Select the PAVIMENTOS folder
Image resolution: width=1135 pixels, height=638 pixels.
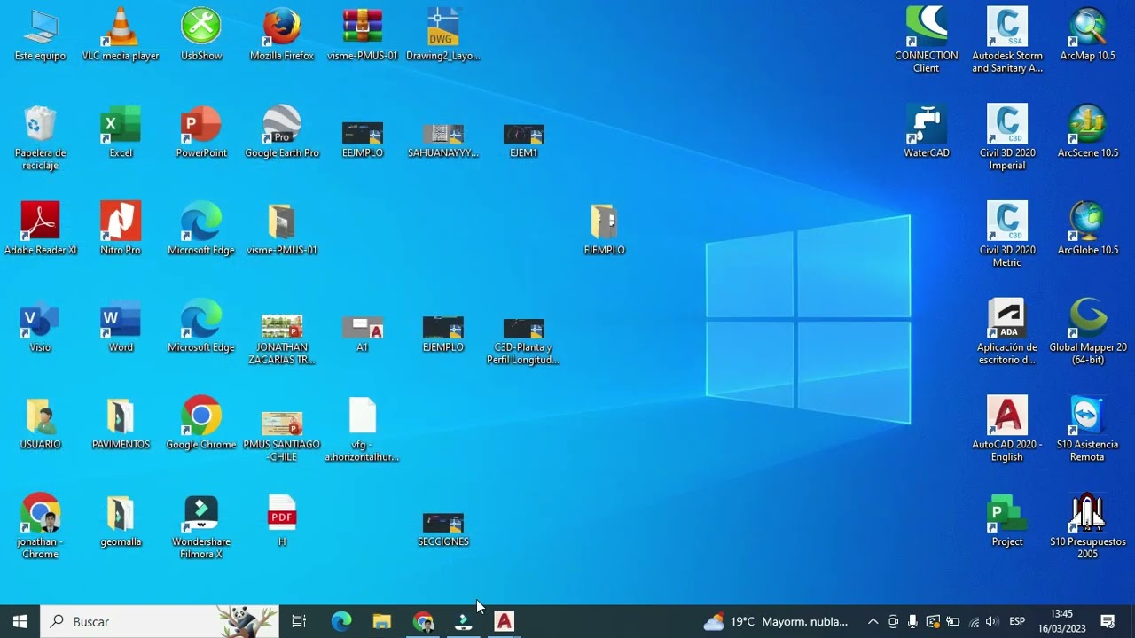121,424
